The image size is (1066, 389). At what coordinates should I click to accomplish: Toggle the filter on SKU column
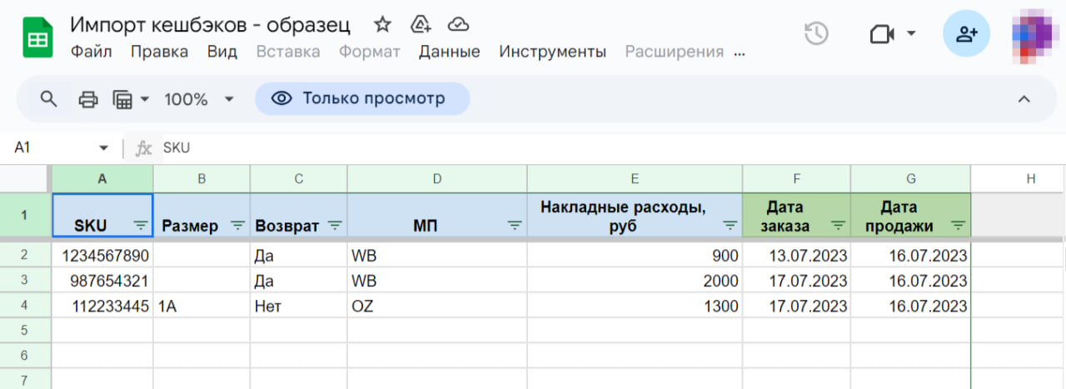(141, 225)
